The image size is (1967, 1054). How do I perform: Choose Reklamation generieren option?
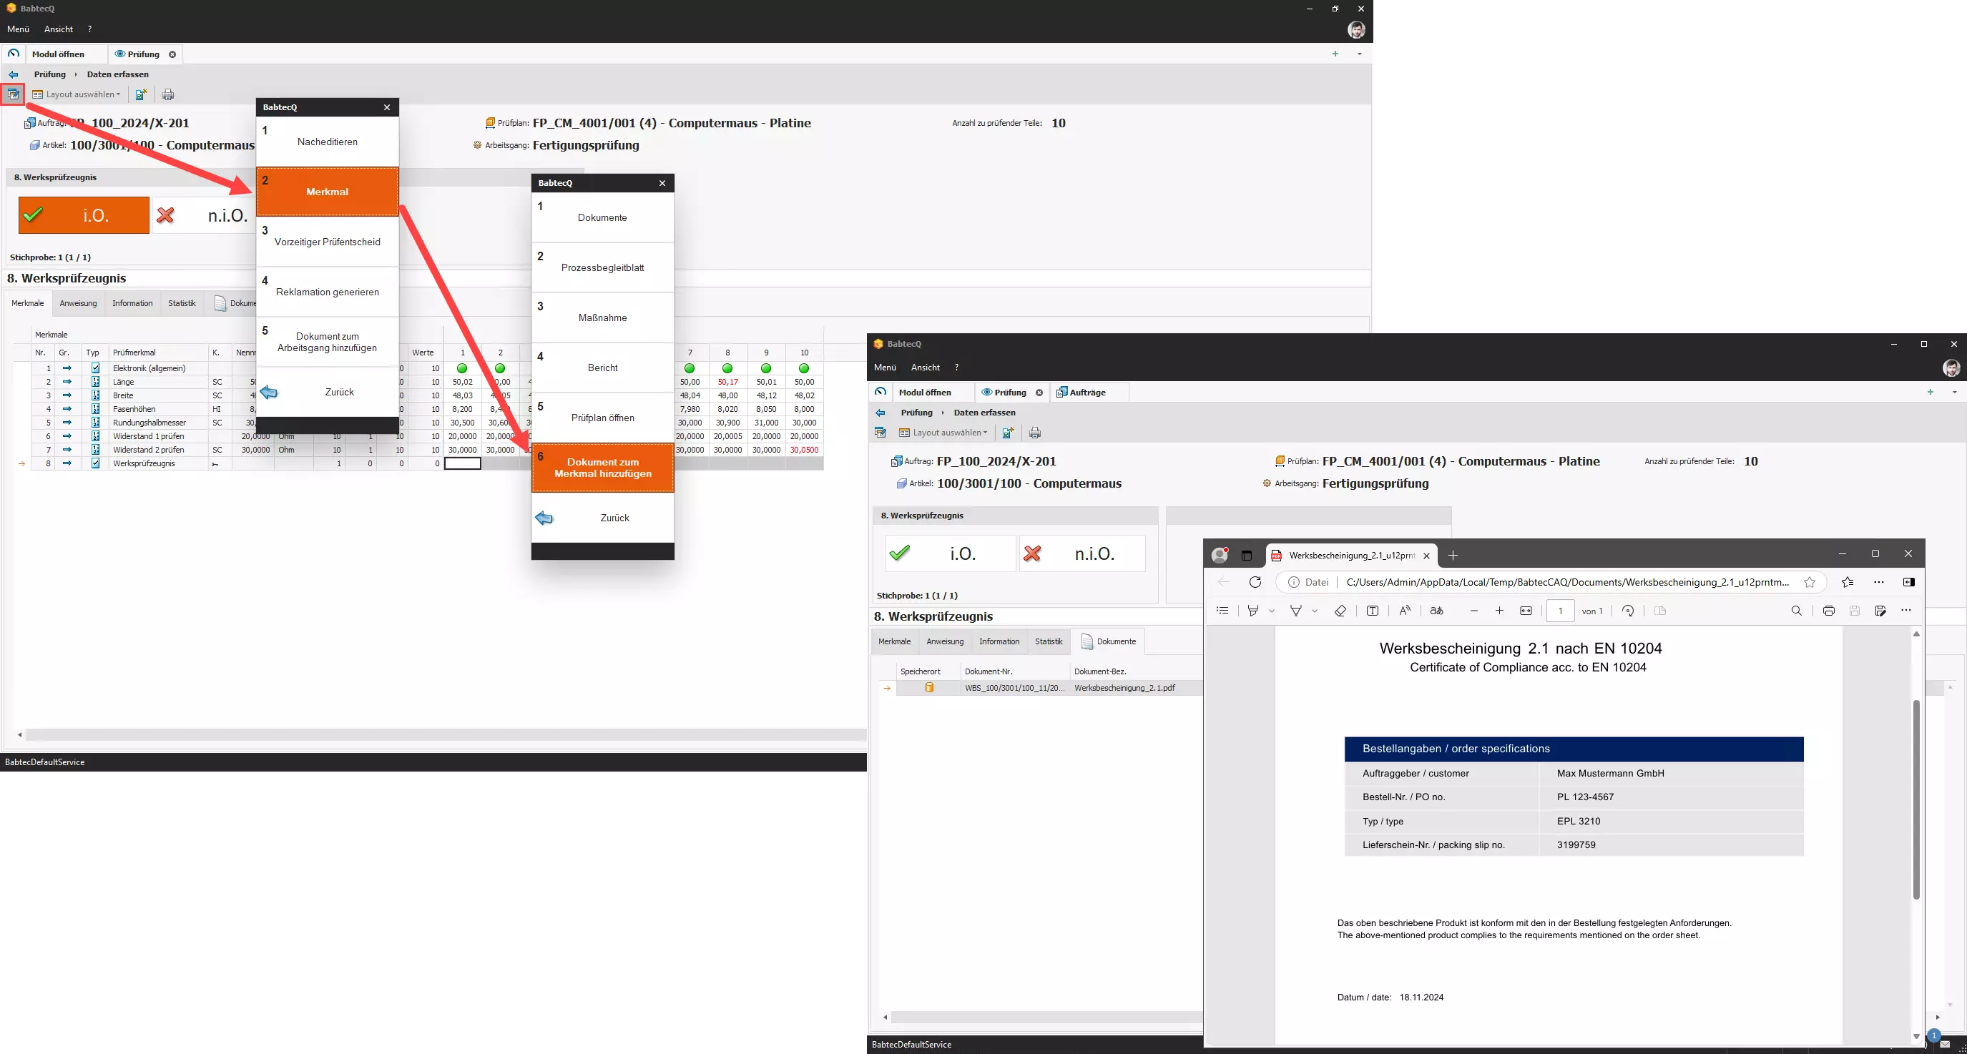tap(327, 292)
